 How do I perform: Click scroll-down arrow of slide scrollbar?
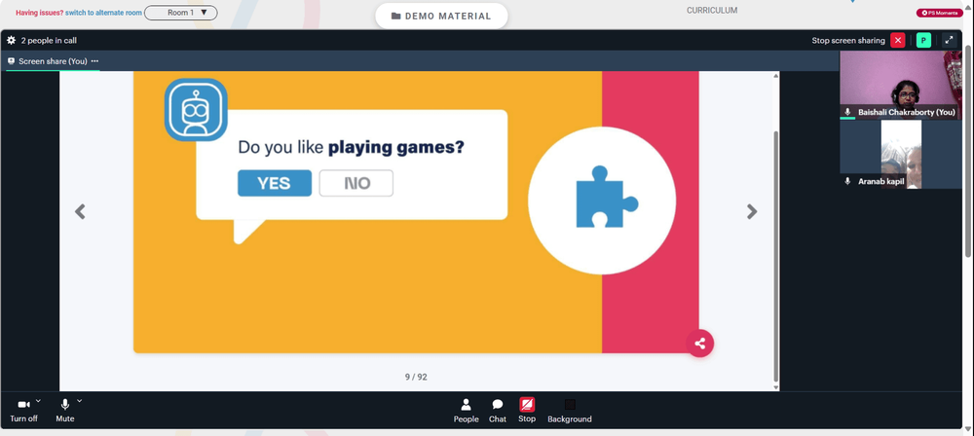click(x=776, y=387)
